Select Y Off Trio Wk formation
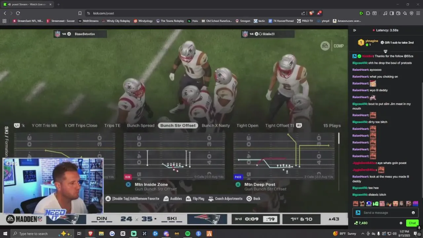 (44, 126)
